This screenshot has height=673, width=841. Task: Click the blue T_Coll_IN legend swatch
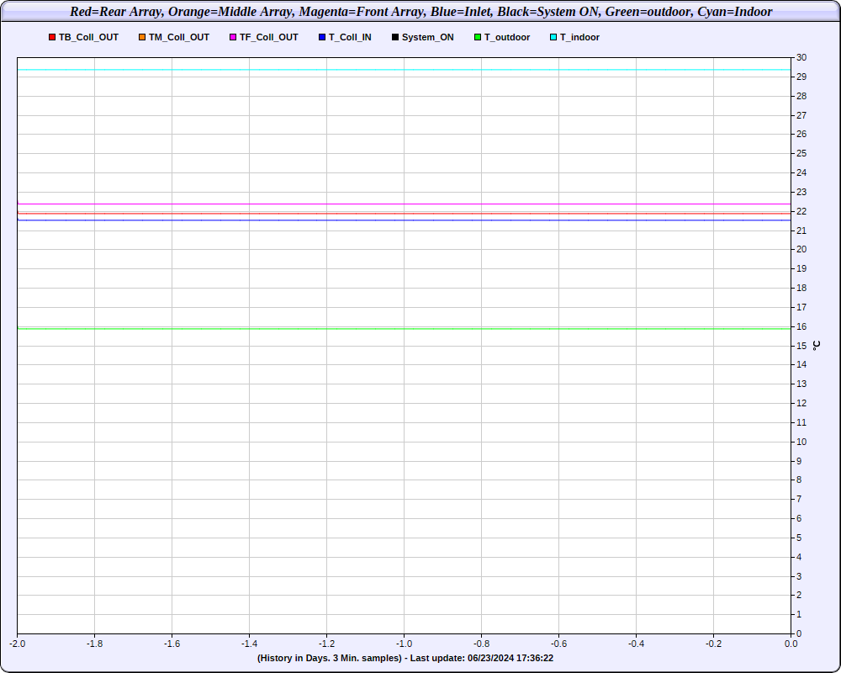point(322,38)
